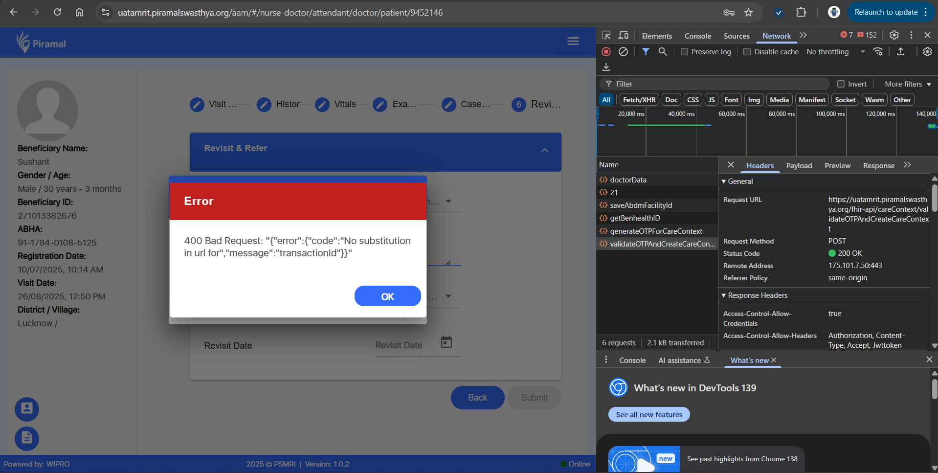Open the network search magnifier

click(x=663, y=51)
